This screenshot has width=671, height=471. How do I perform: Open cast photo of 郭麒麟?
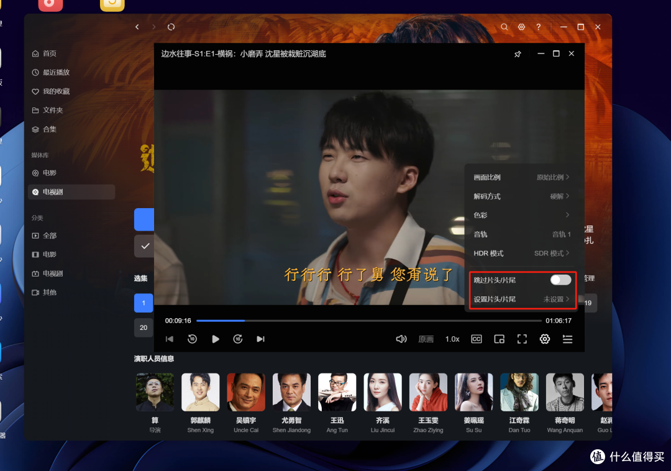[200, 392]
